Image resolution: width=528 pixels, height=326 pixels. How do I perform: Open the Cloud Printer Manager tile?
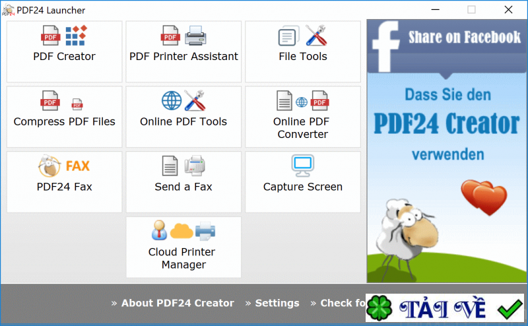(x=183, y=247)
